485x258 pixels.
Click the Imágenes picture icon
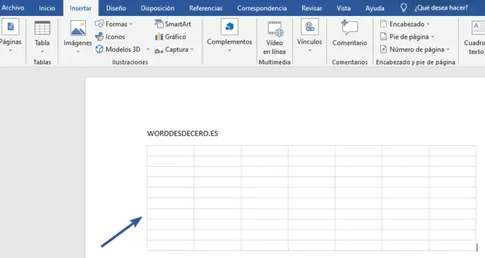pyautogui.click(x=78, y=28)
